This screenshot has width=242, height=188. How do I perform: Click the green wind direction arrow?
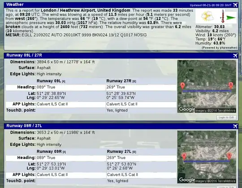(x=231, y=17)
